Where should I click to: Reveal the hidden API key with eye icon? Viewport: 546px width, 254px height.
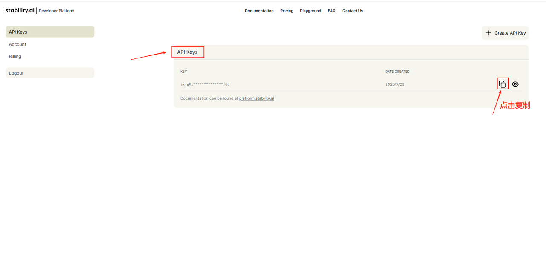515,84
